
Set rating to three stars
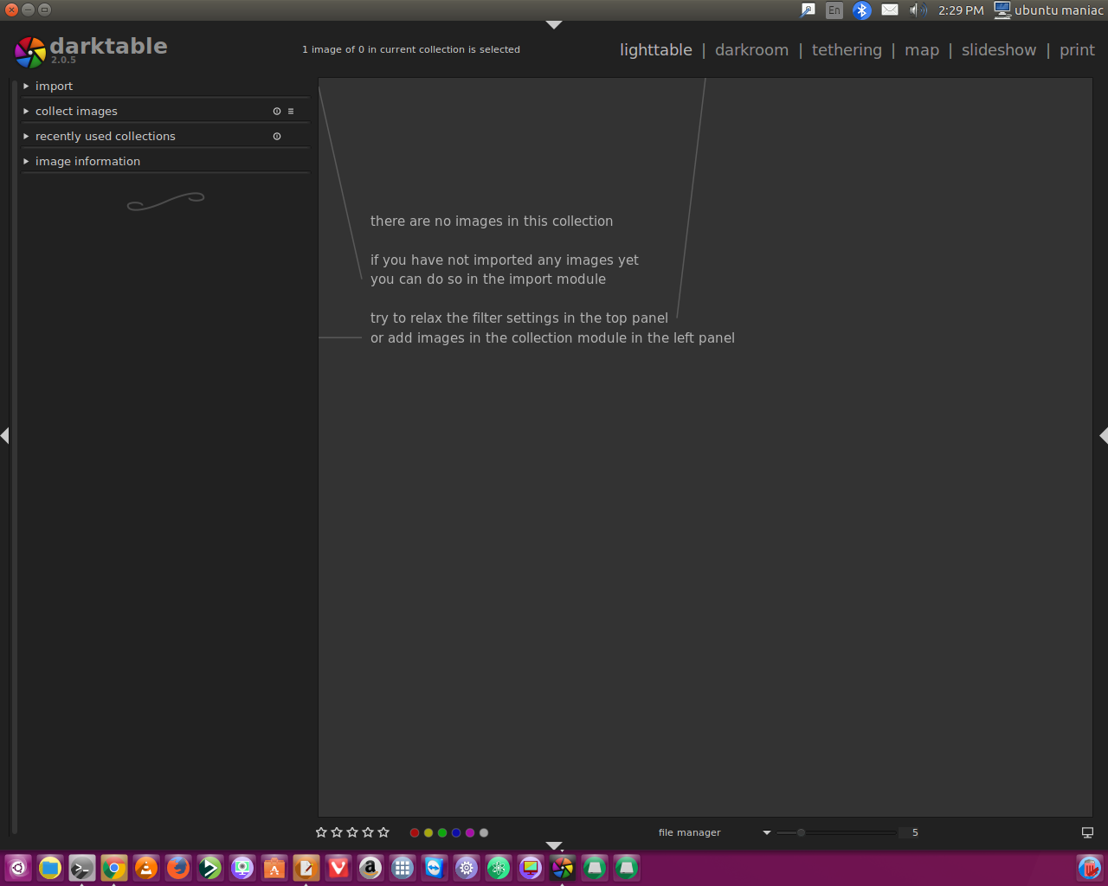tap(352, 832)
